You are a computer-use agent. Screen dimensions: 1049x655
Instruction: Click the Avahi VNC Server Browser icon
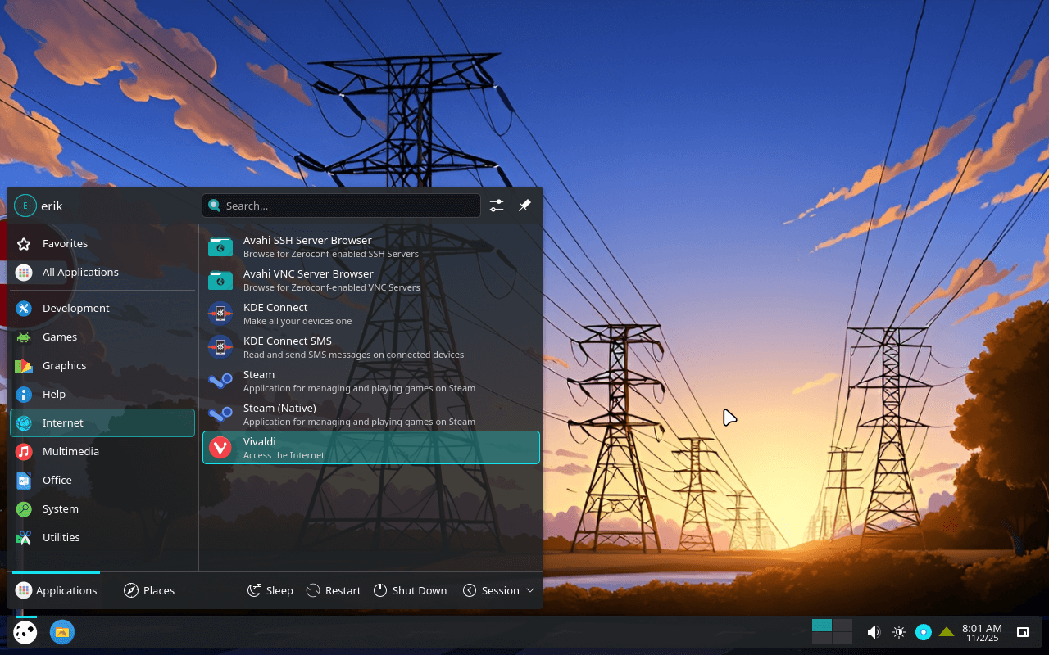pyautogui.click(x=220, y=279)
